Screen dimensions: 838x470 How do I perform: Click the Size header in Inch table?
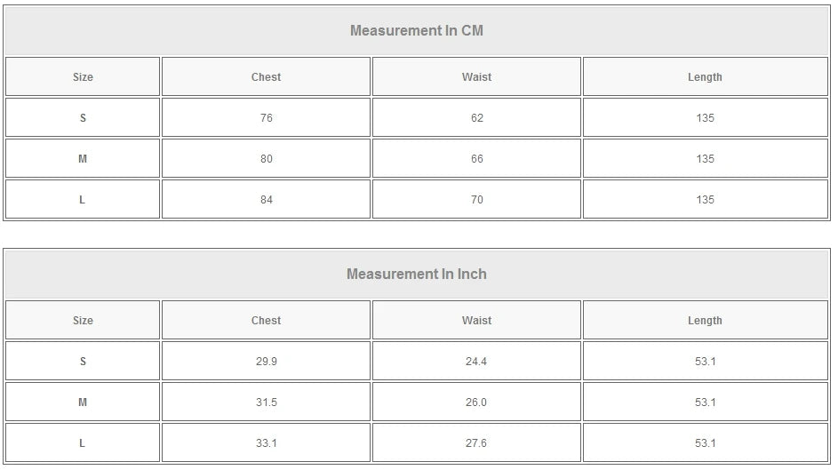83,321
